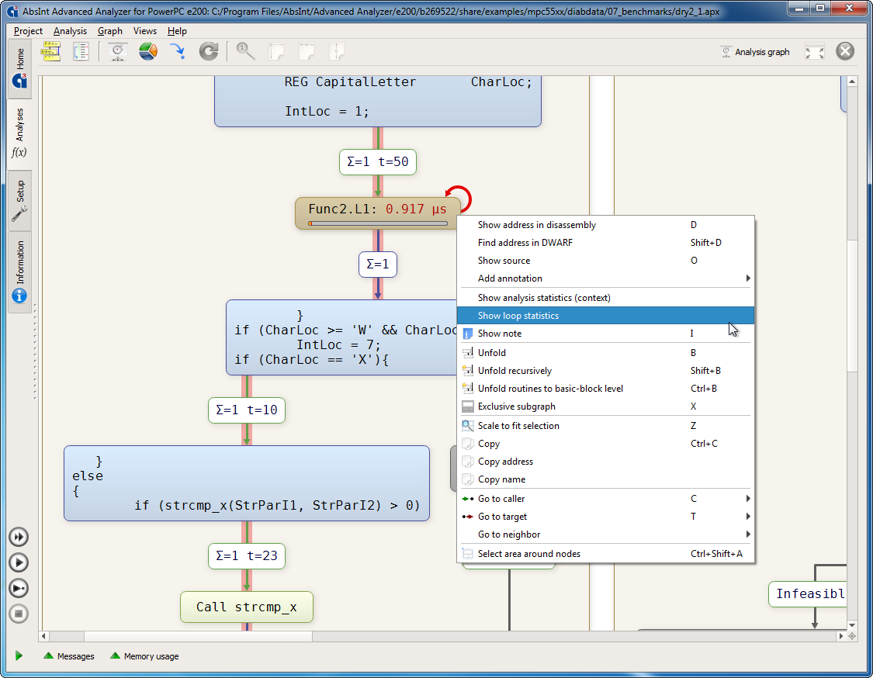The image size is (873, 678).
Task: Click the Infeasible node
Action: (x=807, y=594)
